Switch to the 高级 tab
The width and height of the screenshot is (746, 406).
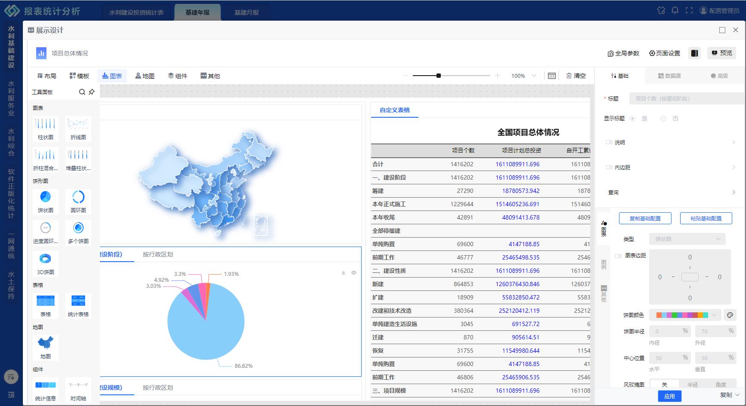pos(719,76)
